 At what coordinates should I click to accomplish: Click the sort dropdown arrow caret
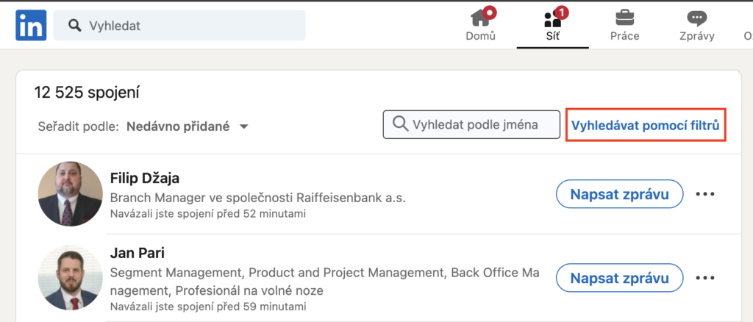243,127
